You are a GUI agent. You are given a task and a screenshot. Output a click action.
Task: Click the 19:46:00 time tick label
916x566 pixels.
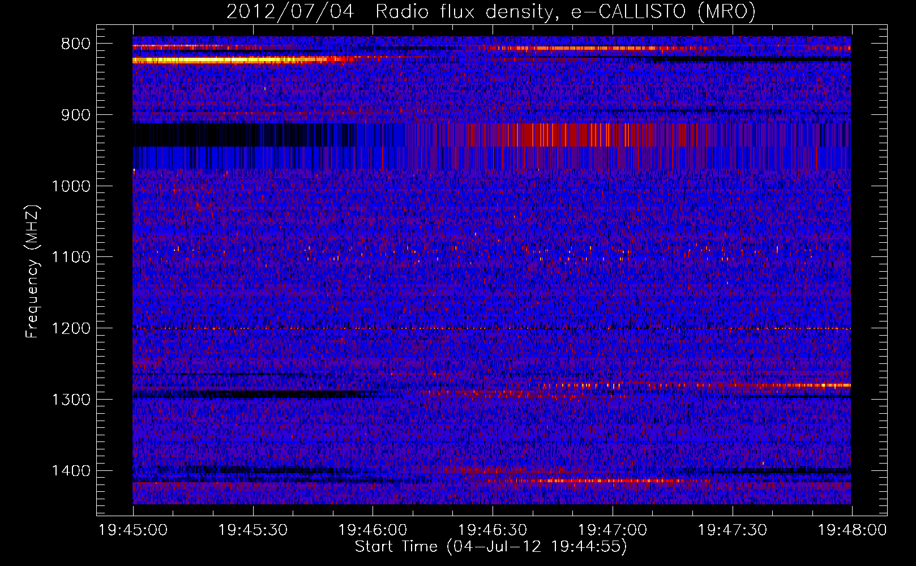(373, 530)
